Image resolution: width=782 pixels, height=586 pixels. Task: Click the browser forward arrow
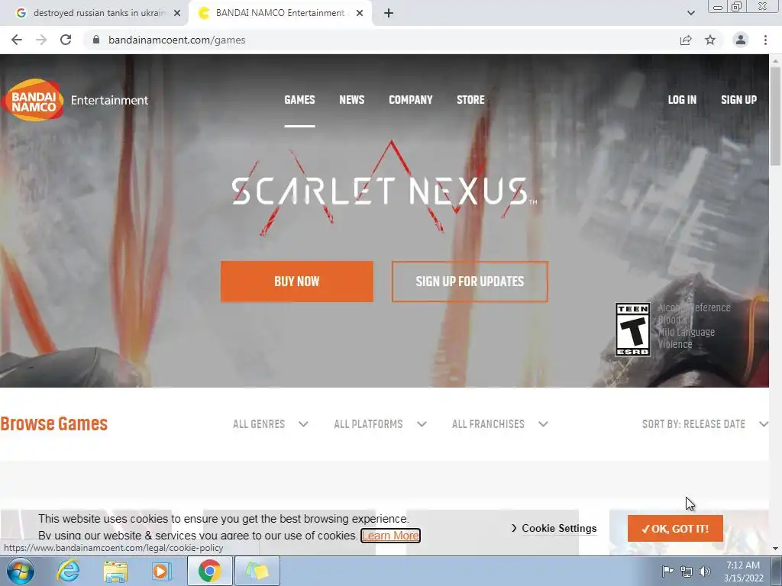(x=41, y=40)
